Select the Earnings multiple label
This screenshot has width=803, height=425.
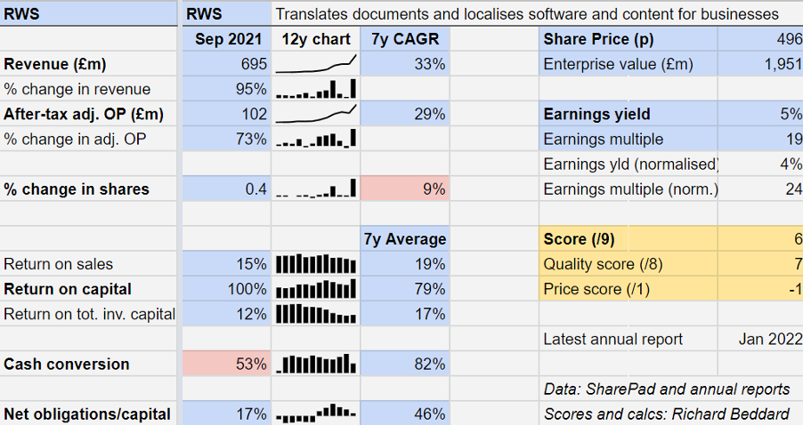tap(628, 139)
